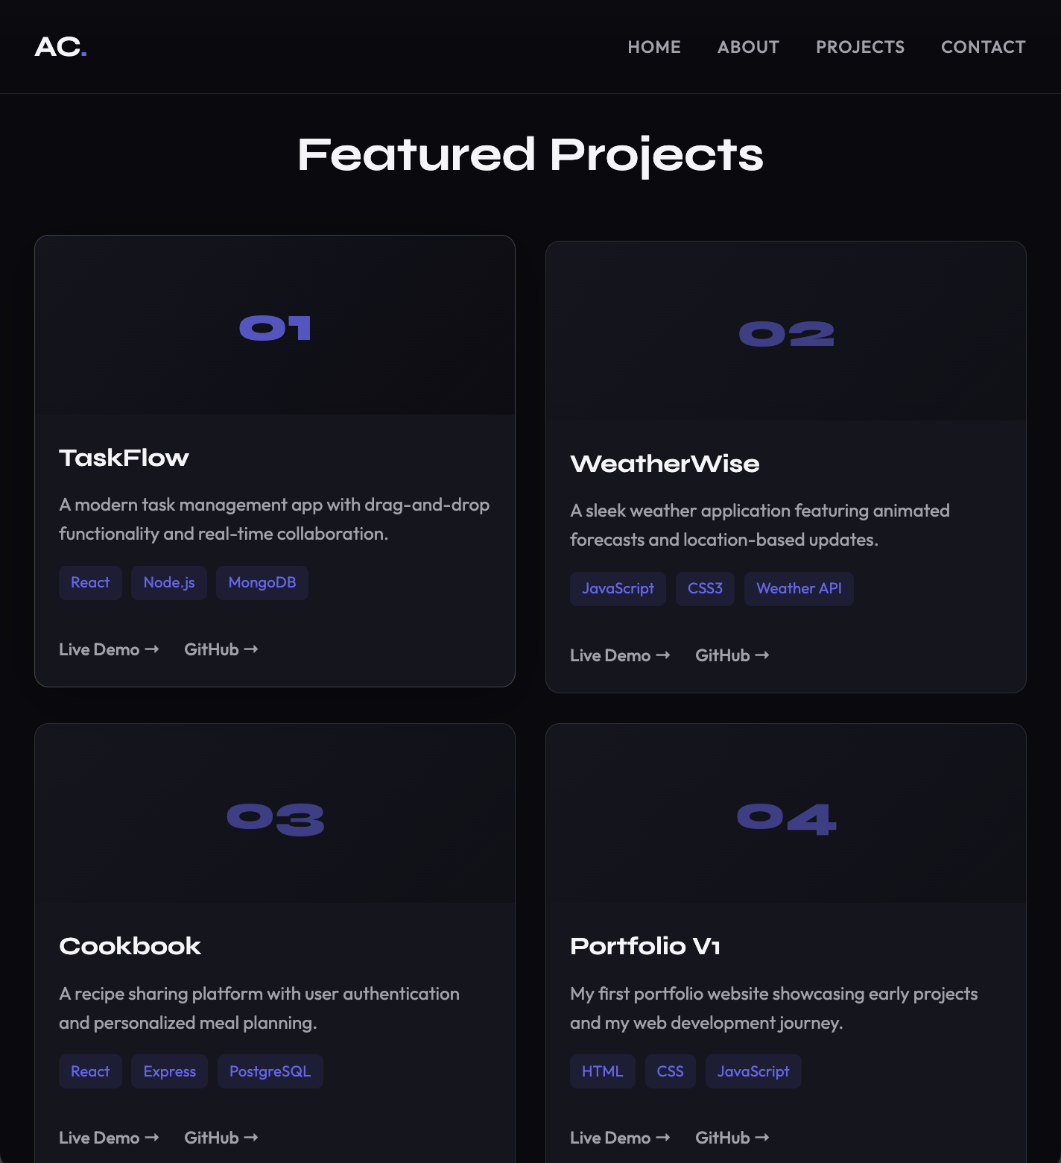Open Portfolio V1's Live Demo link

(609, 1137)
